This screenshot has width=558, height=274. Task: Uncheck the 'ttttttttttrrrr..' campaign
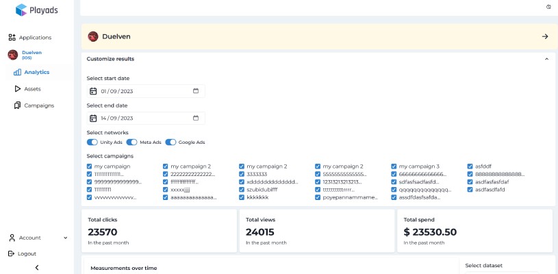318,190
